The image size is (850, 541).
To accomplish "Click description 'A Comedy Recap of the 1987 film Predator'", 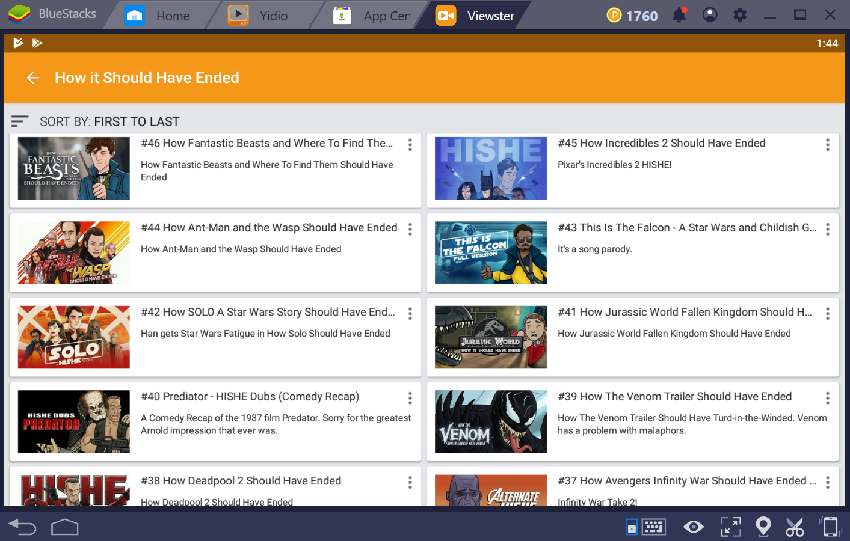I will tap(276, 424).
